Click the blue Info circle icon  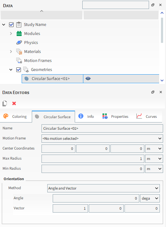coord(81,116)
